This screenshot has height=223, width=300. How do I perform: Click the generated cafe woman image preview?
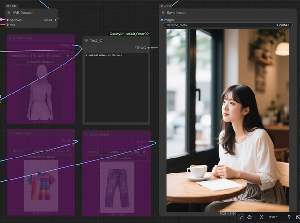coord(228,120)
